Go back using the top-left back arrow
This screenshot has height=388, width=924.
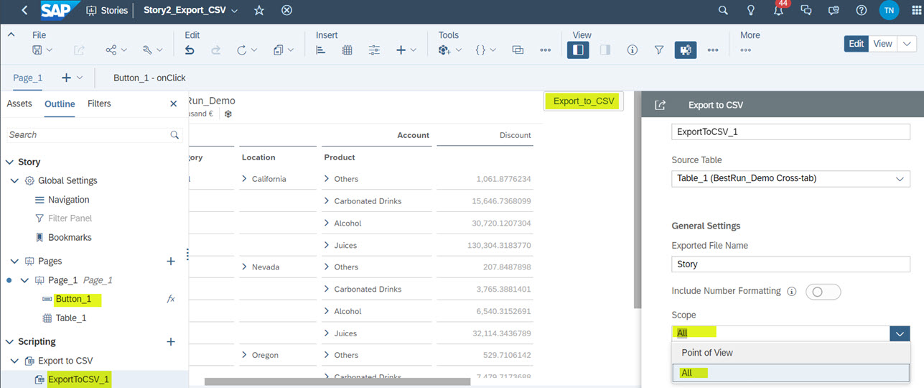pyautogui.click(x=24, y=10)
